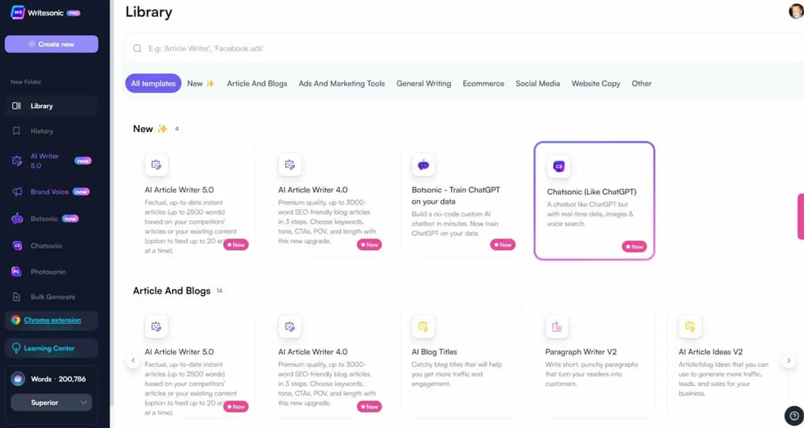Click the AI Blog Titles card icon

point(423,326)
